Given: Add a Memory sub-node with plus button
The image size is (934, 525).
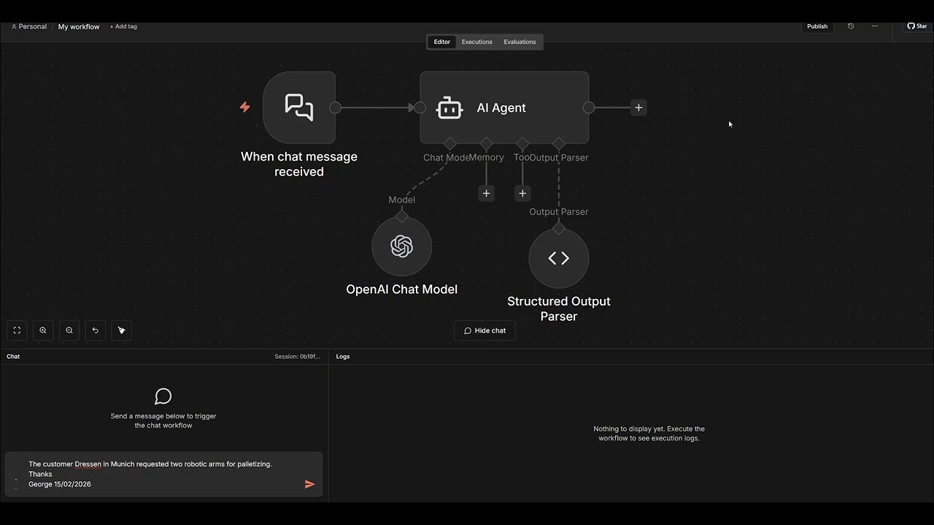Looking at the screenshot, I should point(487,193).
